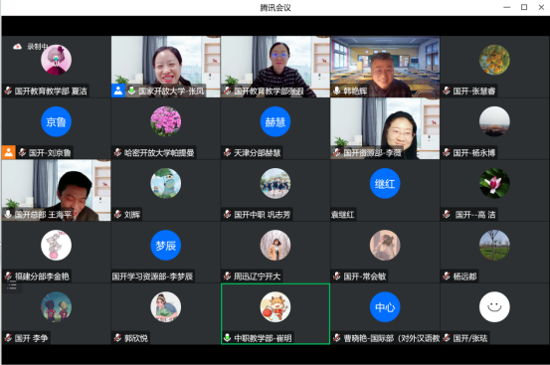Click muted mic icon beside 哈密开放大学帕提曼
This screenshot has height=365, width=550.
tap(117, 152)
